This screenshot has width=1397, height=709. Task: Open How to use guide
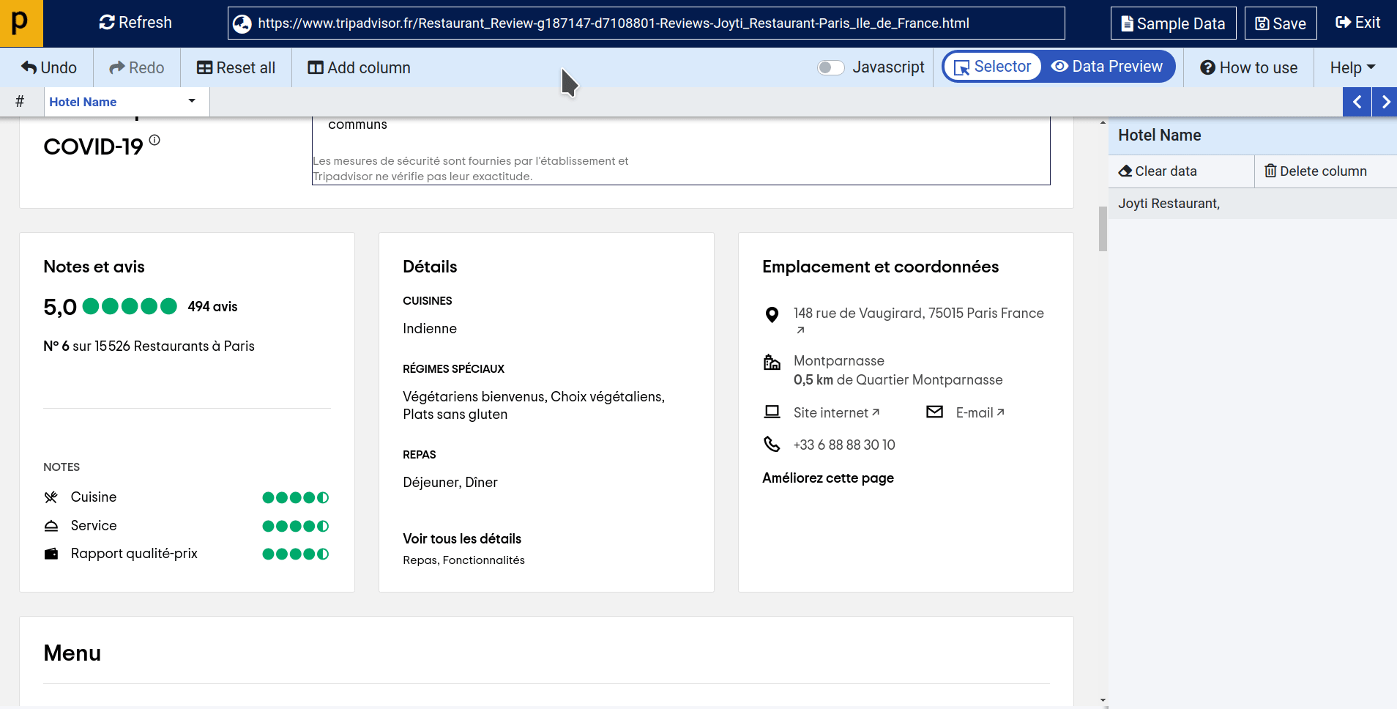tap(1248, 67)
